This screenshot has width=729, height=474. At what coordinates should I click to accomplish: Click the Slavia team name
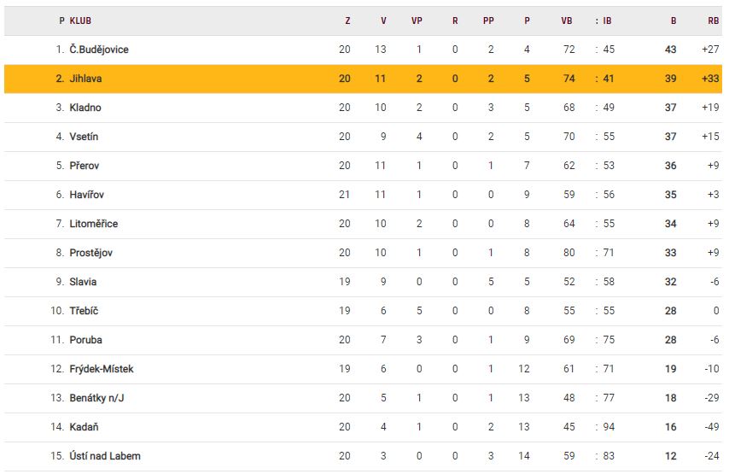coord(84,282)
